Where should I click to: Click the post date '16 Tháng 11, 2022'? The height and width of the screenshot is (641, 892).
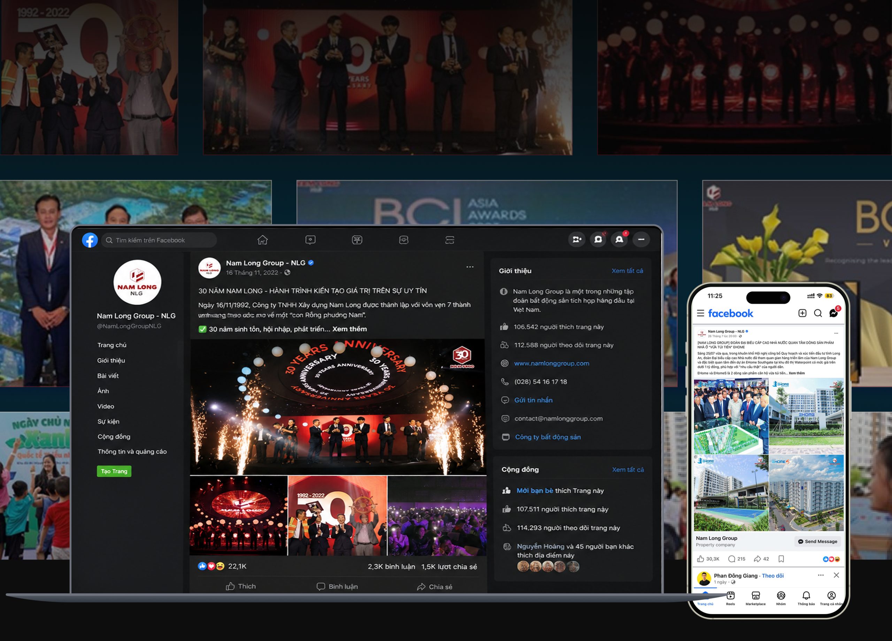point(252,273)
